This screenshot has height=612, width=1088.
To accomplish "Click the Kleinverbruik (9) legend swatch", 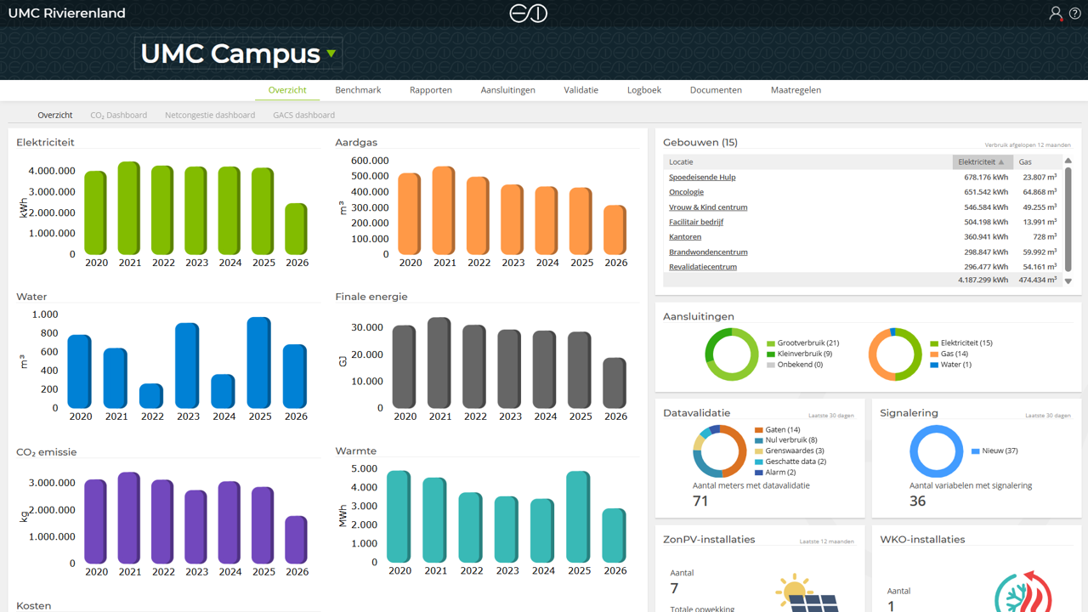I will tap(770, 354).
